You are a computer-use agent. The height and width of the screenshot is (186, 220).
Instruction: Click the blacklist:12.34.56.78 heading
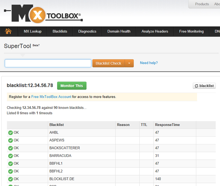(30, 85)
